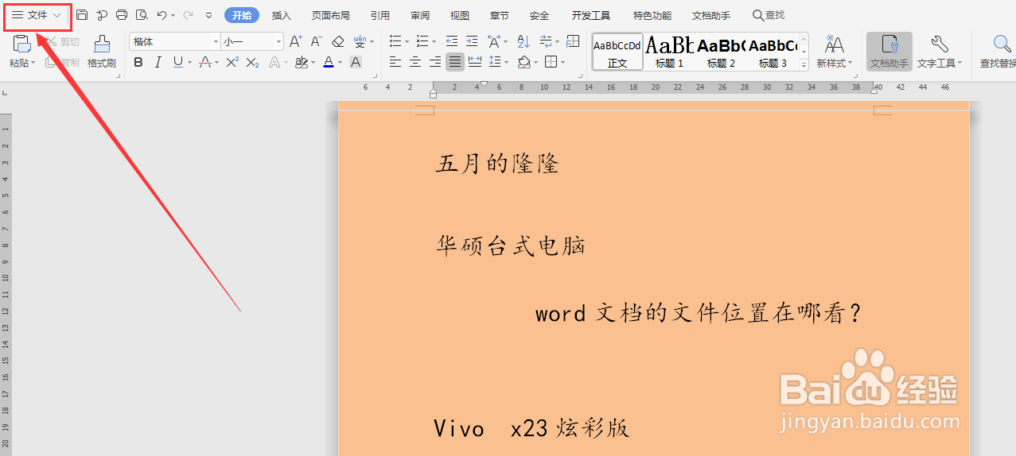Apply the 标题 1 heading style
The image size is (1016, 456).
(669, 52)
